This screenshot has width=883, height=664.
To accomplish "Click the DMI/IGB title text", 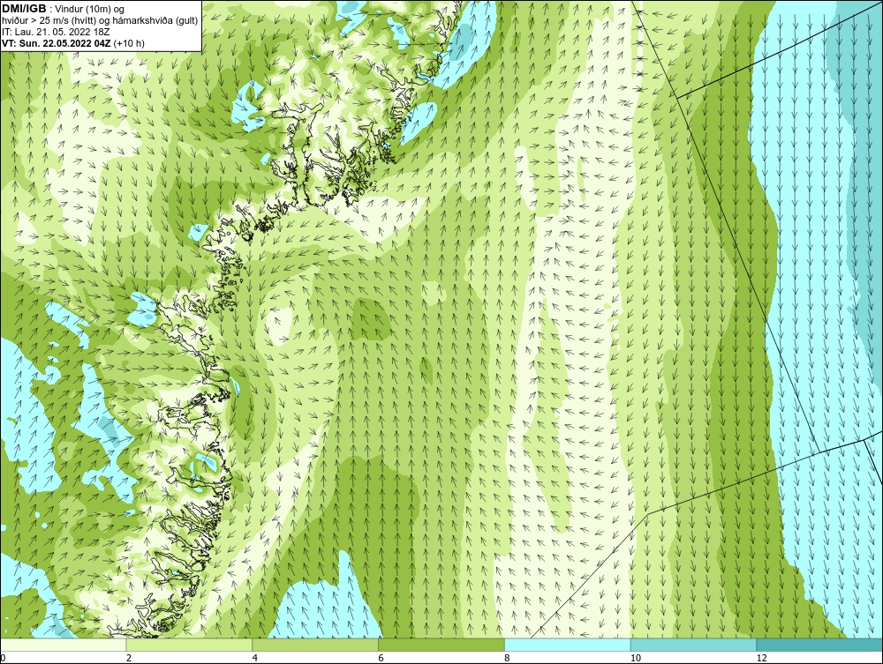I will [x=24, y=9].
